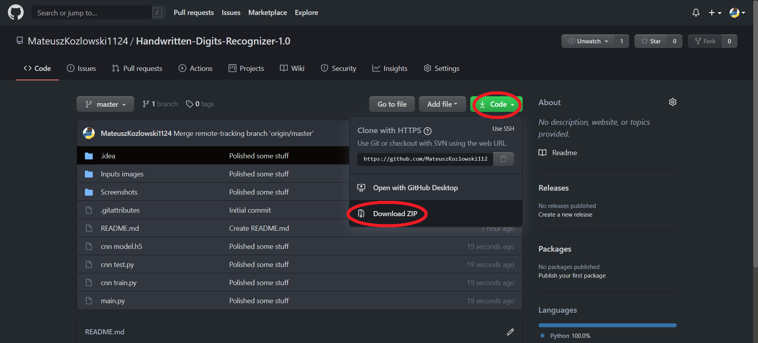View the watchers count 1
Image resolution: width=758 pixels, height=343 pixels.
coord(622,41)
